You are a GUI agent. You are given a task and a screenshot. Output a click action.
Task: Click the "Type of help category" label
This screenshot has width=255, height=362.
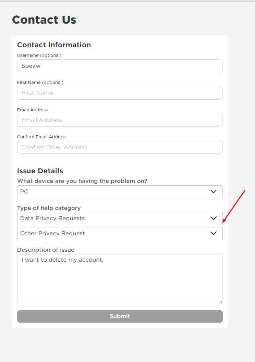(49, 208)
